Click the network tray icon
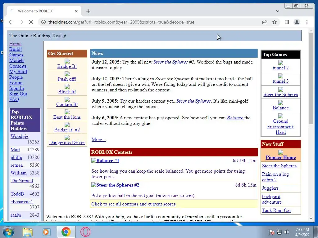This screenshot has width=318, height=238. [279, 232]
